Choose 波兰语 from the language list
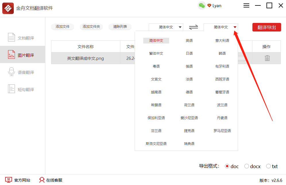 click(222, 105)
